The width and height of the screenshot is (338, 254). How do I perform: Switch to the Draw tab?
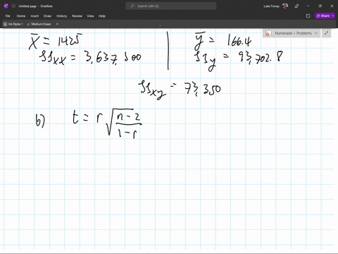(47, 16)
